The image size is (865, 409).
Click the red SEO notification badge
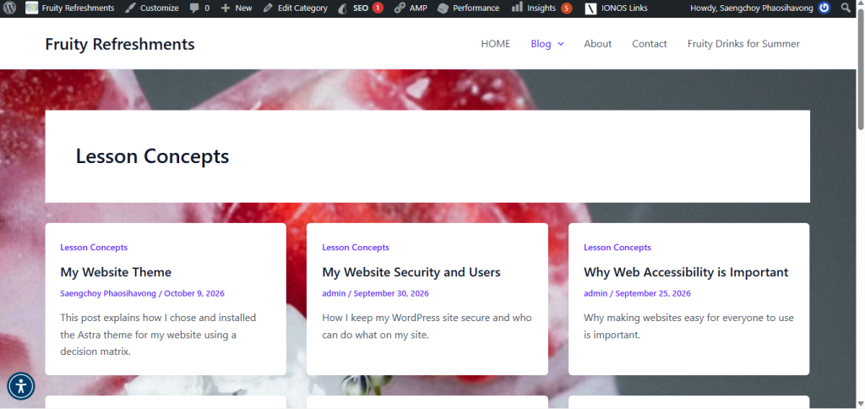coord(378,8)
